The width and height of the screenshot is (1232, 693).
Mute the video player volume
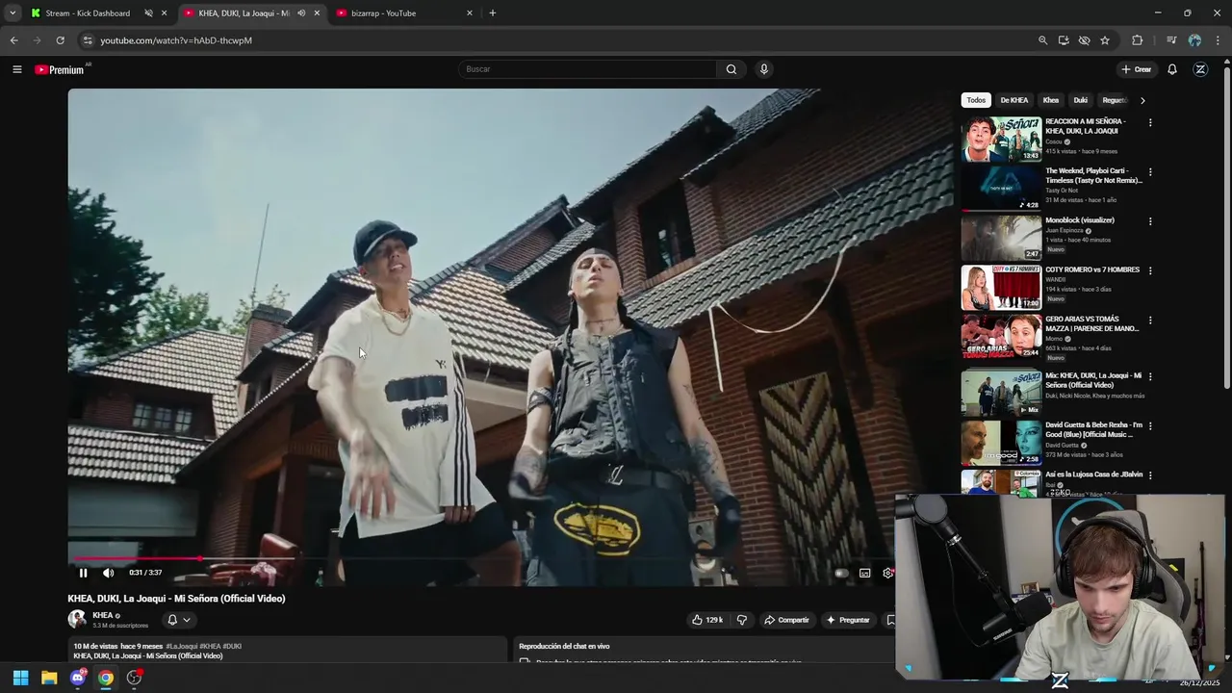tap(108, 573)
